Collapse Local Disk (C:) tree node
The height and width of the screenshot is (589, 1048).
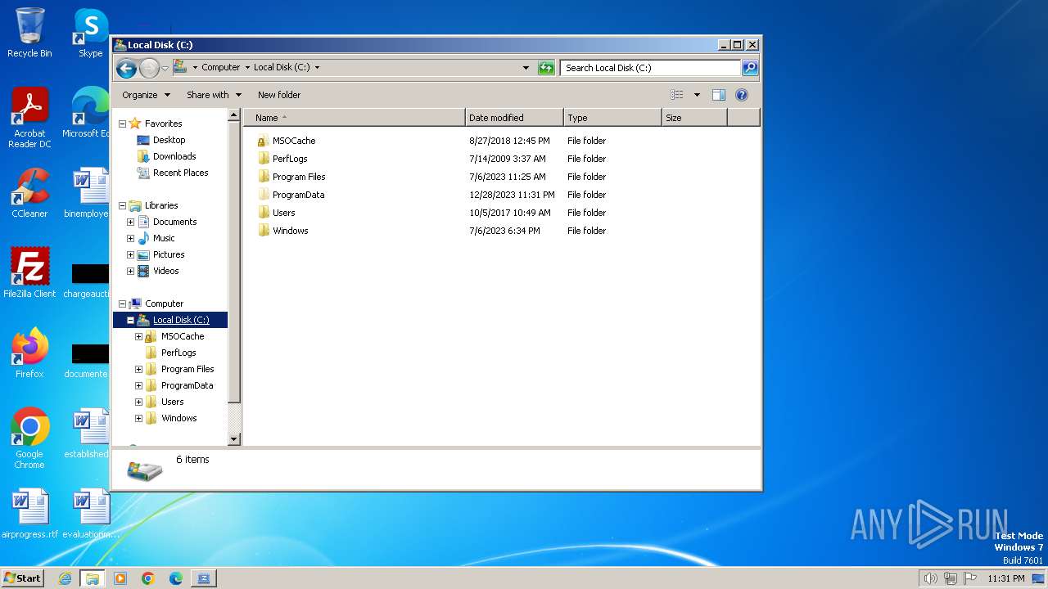[130, 320]
